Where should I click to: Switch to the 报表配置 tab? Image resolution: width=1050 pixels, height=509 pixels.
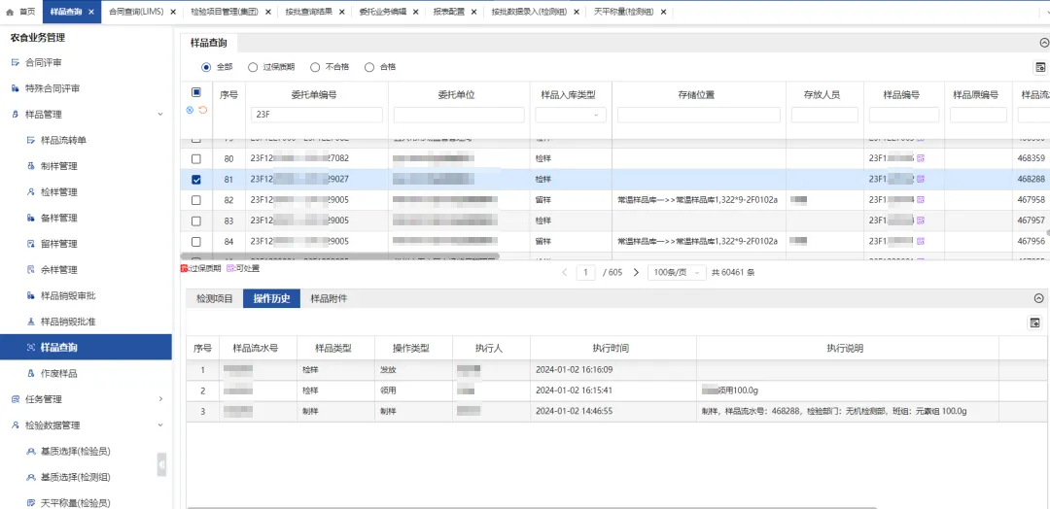[x=448, y=12]
